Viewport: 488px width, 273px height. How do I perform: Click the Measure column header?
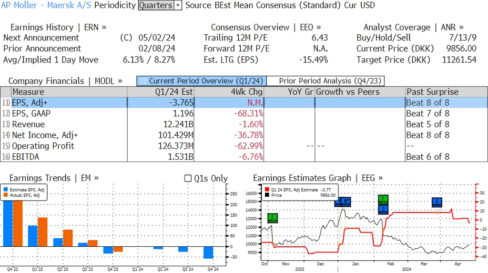[x=69, y=92]
